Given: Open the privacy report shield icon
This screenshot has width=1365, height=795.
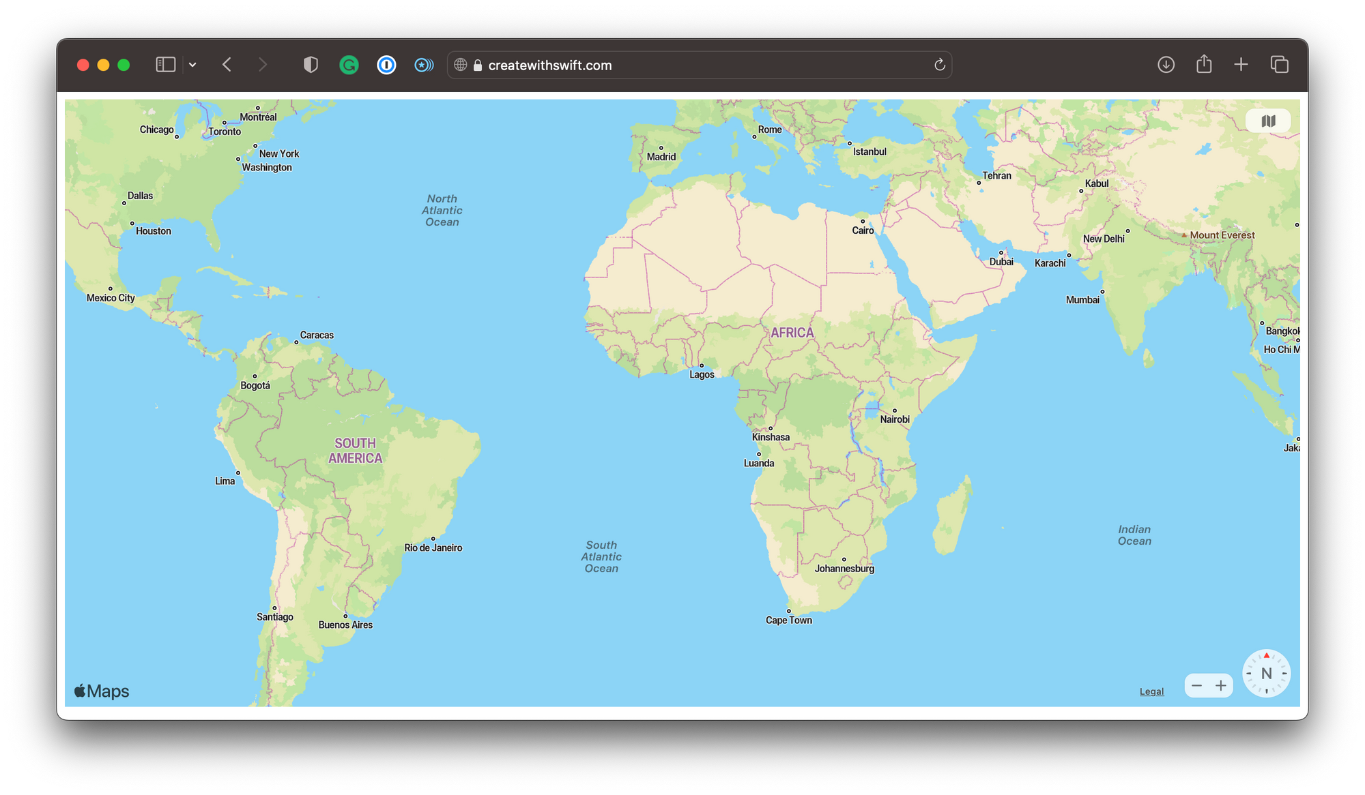Looking at the screenshot, I should [x=311, y=65].
